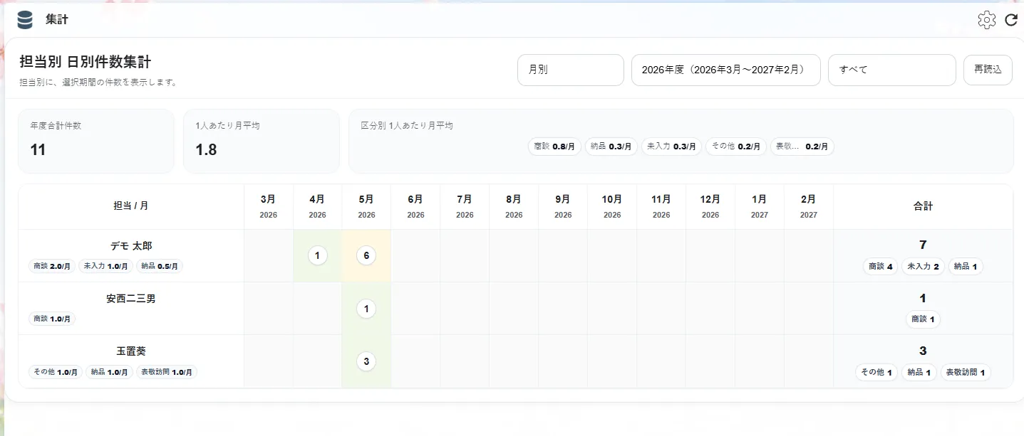Click the 納品 1 chip in 玉置葵's total

tap(919, 372)
